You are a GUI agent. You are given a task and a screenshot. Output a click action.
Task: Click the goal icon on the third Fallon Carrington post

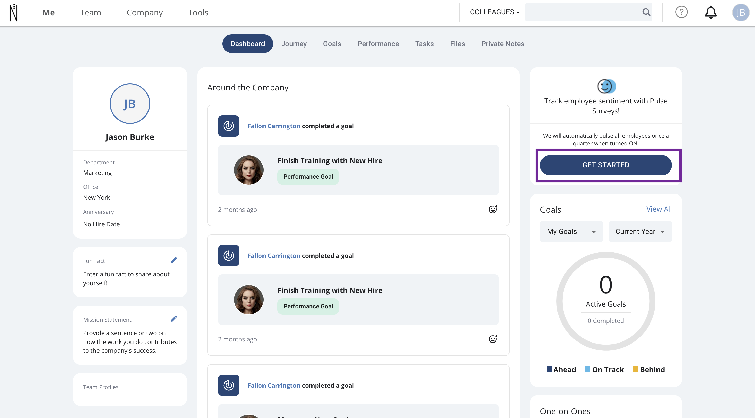pyautogui.click(x=229, y=385)
